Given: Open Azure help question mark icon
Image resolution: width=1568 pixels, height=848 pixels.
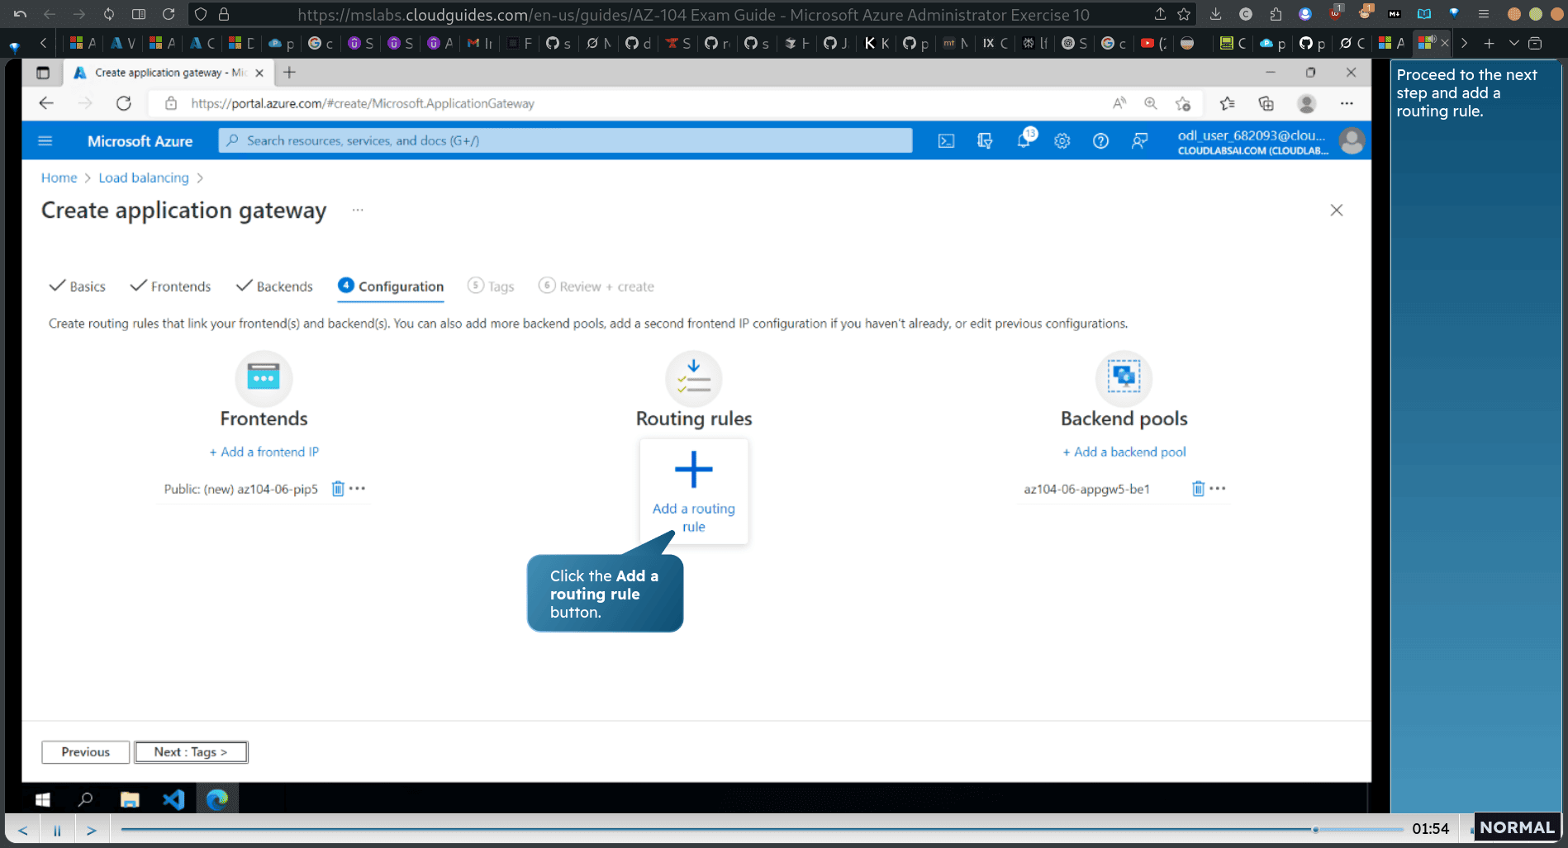Looking at the screenshot, I should [1100, 141].
